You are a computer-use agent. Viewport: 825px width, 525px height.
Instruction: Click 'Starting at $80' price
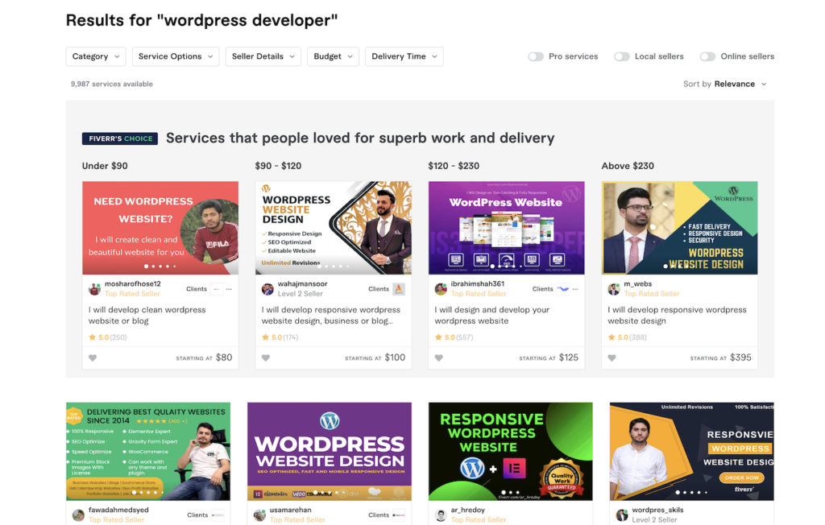coord(204,358)
